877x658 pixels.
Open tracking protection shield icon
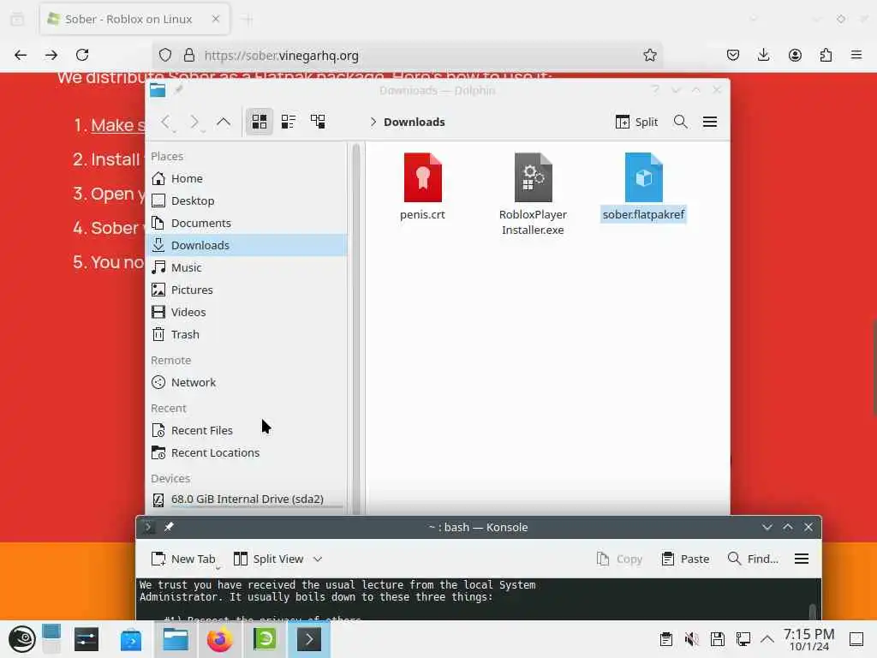pyautogui.click(x=165, y=55)
